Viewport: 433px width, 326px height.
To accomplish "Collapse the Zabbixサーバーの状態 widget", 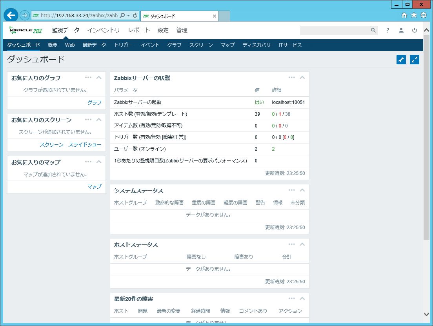I will coord(302,77).
